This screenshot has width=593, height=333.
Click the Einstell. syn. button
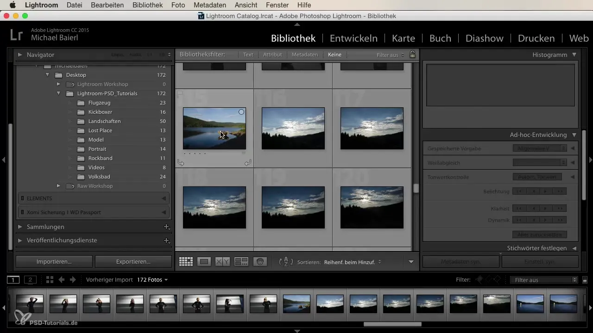[x=540, y=262]
